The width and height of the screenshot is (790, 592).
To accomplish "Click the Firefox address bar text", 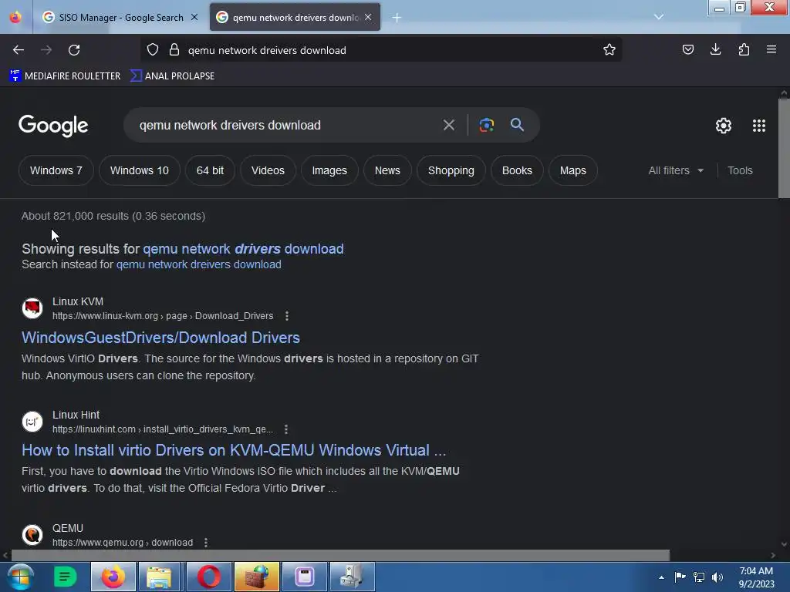I will click(267, 50).
